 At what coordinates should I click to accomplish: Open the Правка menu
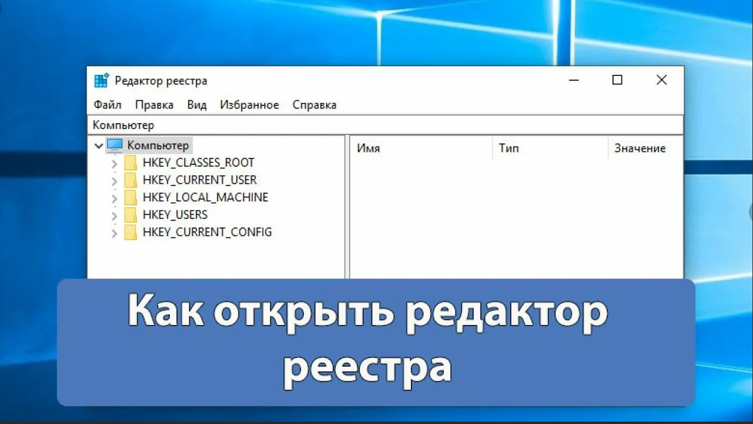(154, 105)
